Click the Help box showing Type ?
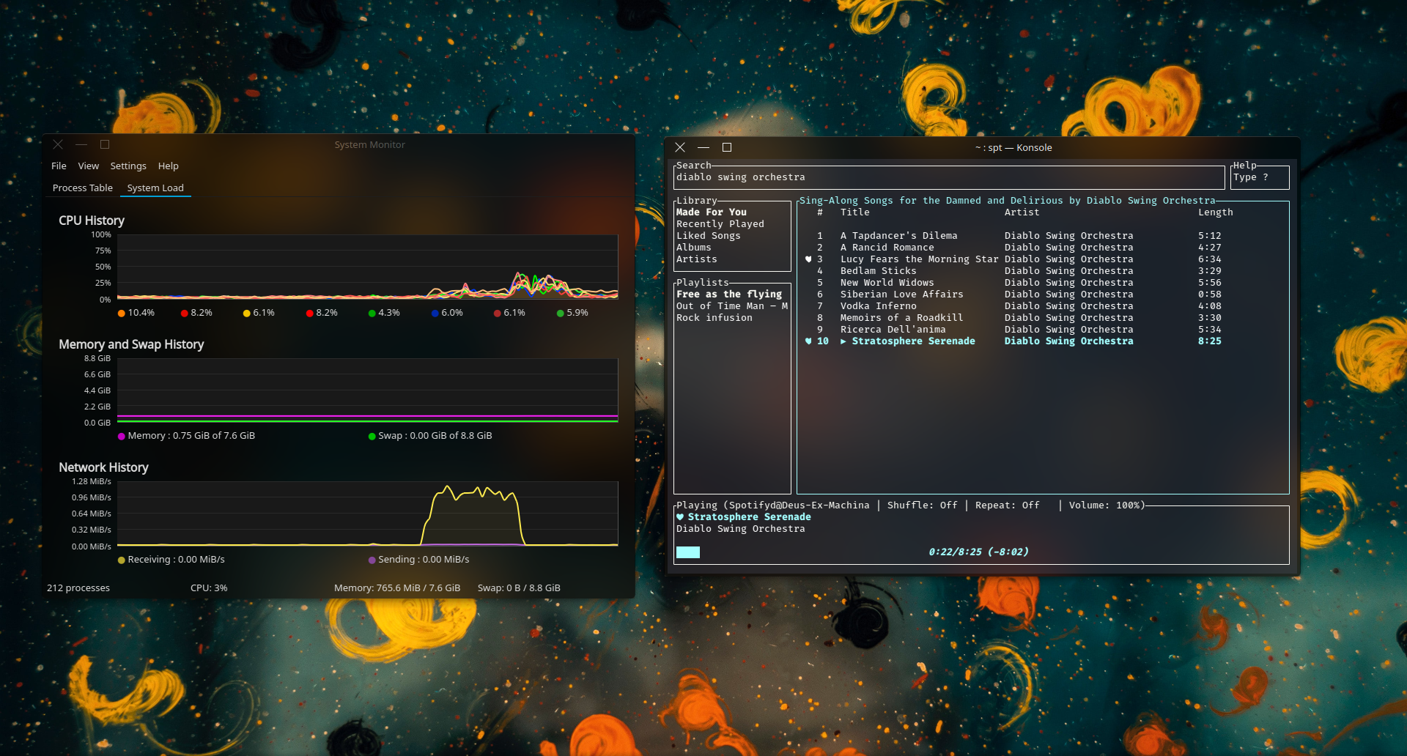This screenshot has width=1407, height=756. pos(1260,177)
